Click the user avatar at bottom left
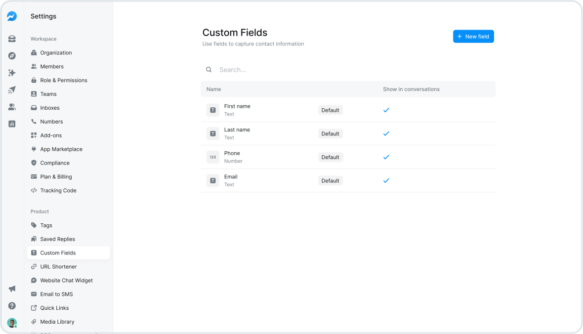Viewport: 583px width, 334px height. coord(12,323)
